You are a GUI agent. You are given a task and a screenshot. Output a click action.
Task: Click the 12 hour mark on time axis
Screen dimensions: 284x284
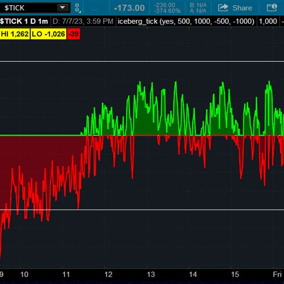(x=108, y=274)
